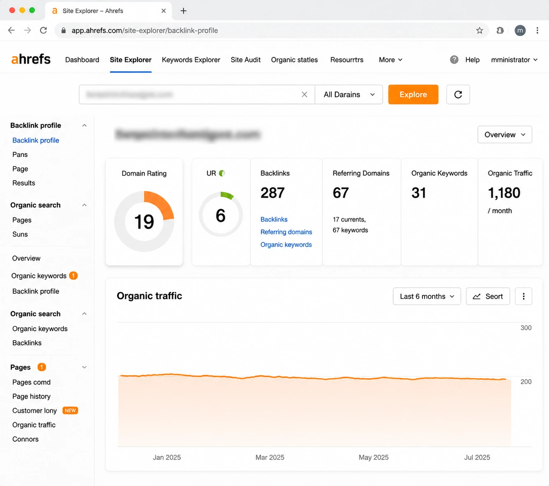Collapse the Backlink profile sidebar section
This screenshot has width=549, height=486.
(84, 125)
